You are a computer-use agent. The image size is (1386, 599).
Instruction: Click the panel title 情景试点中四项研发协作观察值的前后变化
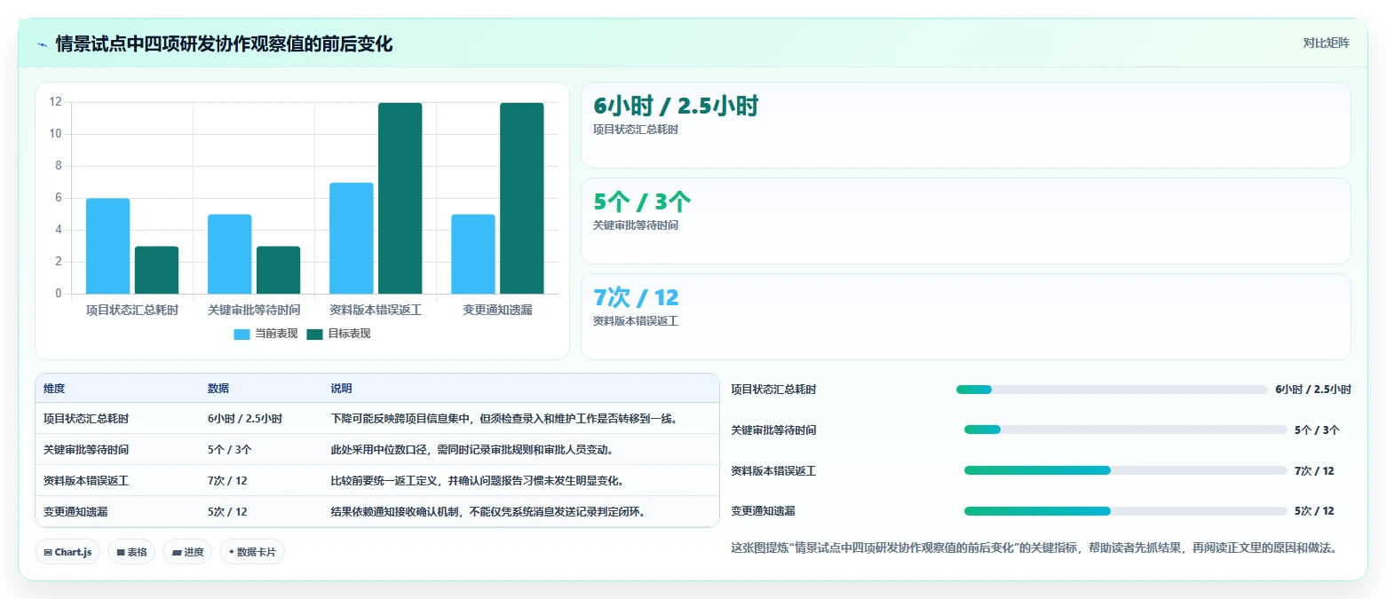224,43
